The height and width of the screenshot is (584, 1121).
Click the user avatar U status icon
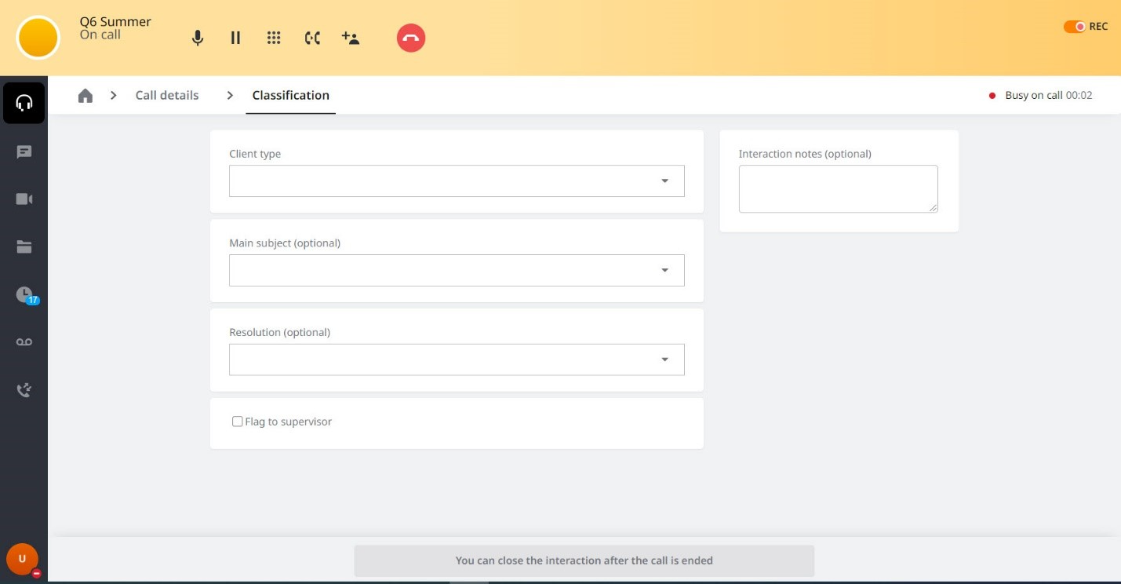tap(22, 560)
